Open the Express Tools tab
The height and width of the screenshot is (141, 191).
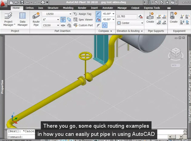click(x=152, y=8)
